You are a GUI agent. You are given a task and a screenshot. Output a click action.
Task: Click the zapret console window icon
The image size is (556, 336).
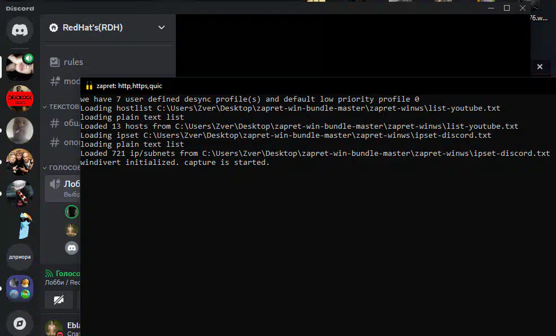pyautogui.click(x=89, y=86)
